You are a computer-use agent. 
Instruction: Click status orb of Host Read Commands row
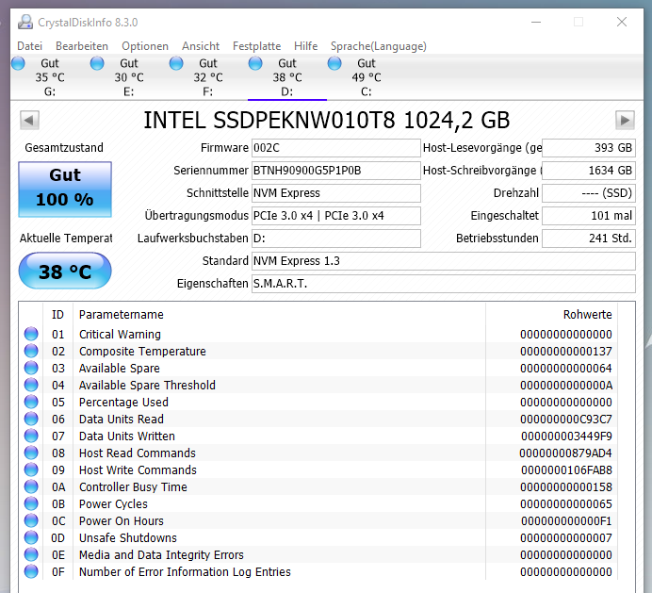click(31, 453)
